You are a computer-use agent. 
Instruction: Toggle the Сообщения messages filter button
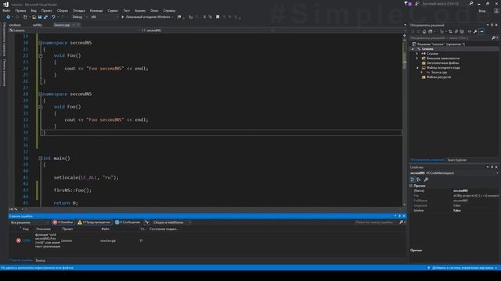point(128,222)
